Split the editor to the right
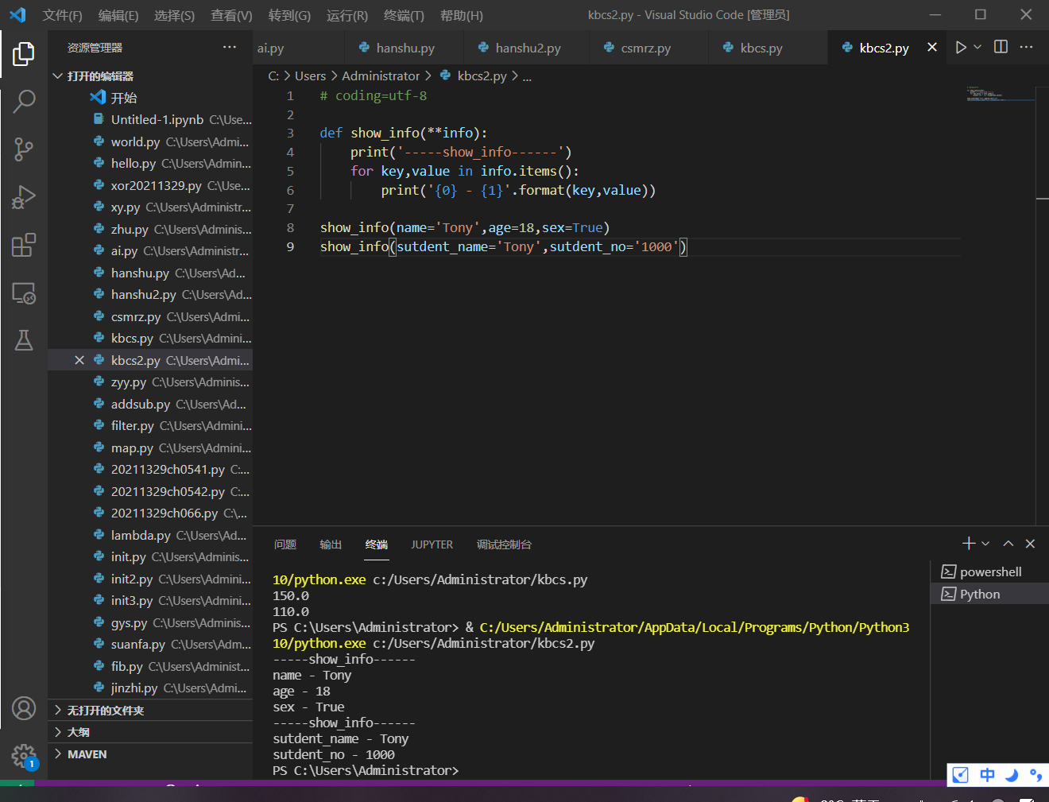The image size is (1049, 802). click(x=1001, y=48)
